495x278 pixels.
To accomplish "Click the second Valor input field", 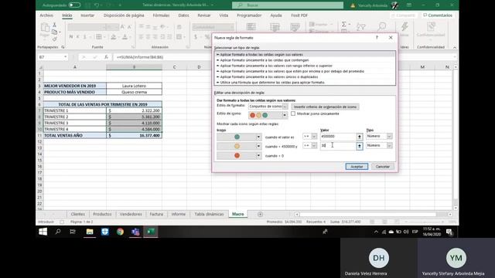I will pos(338,146).
